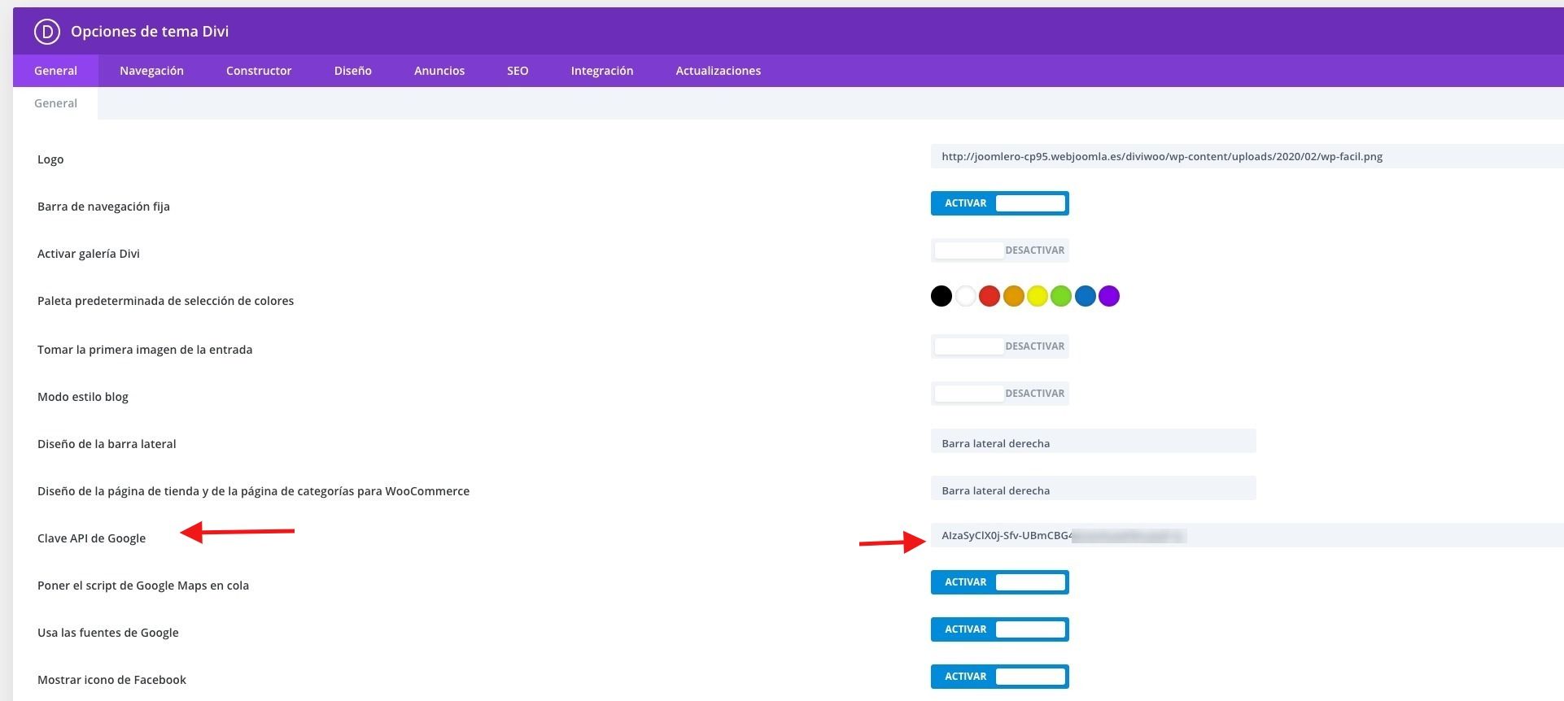This screenshot has height=701, width=1564.
Task: Click the Divi logo icon
Action: point(47,32)
